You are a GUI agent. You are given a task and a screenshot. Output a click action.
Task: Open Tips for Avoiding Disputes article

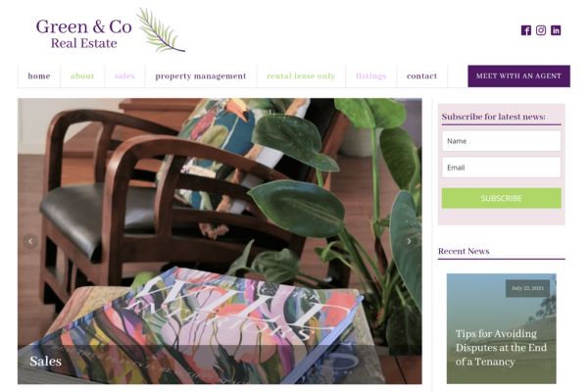coord(501,347)
